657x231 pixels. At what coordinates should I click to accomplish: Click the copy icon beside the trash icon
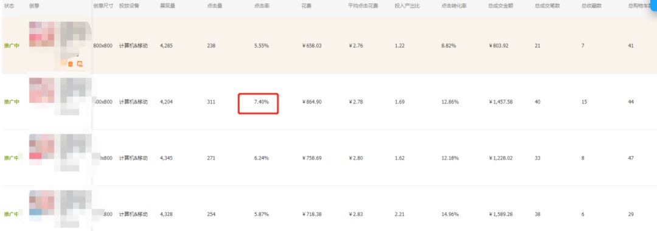point(80,64)
